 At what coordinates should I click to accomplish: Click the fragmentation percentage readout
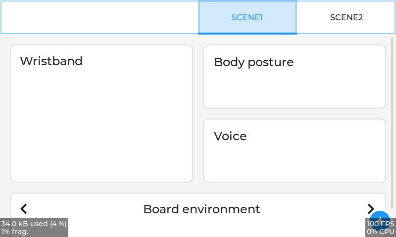[15, 232]
